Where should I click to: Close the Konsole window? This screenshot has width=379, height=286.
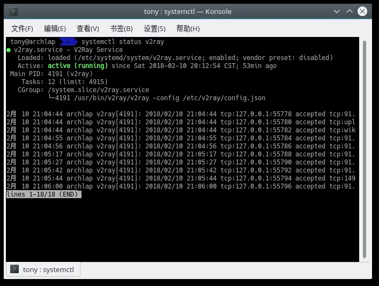(x=362, y=11)
